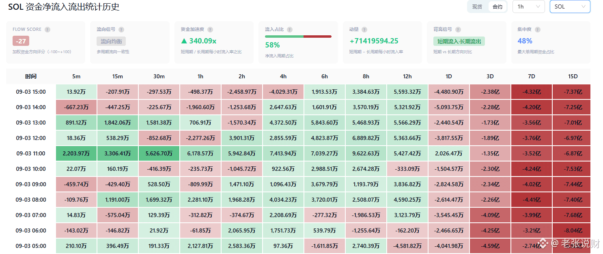Click the 流向均衡 signal badge
This screenshot has height=254, width=603.
pyautogui.click(x=111, y=41)
